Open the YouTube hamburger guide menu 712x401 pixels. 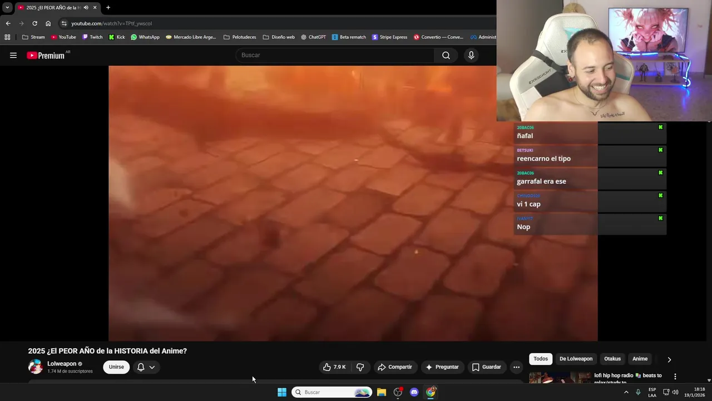tap(13, 55)
